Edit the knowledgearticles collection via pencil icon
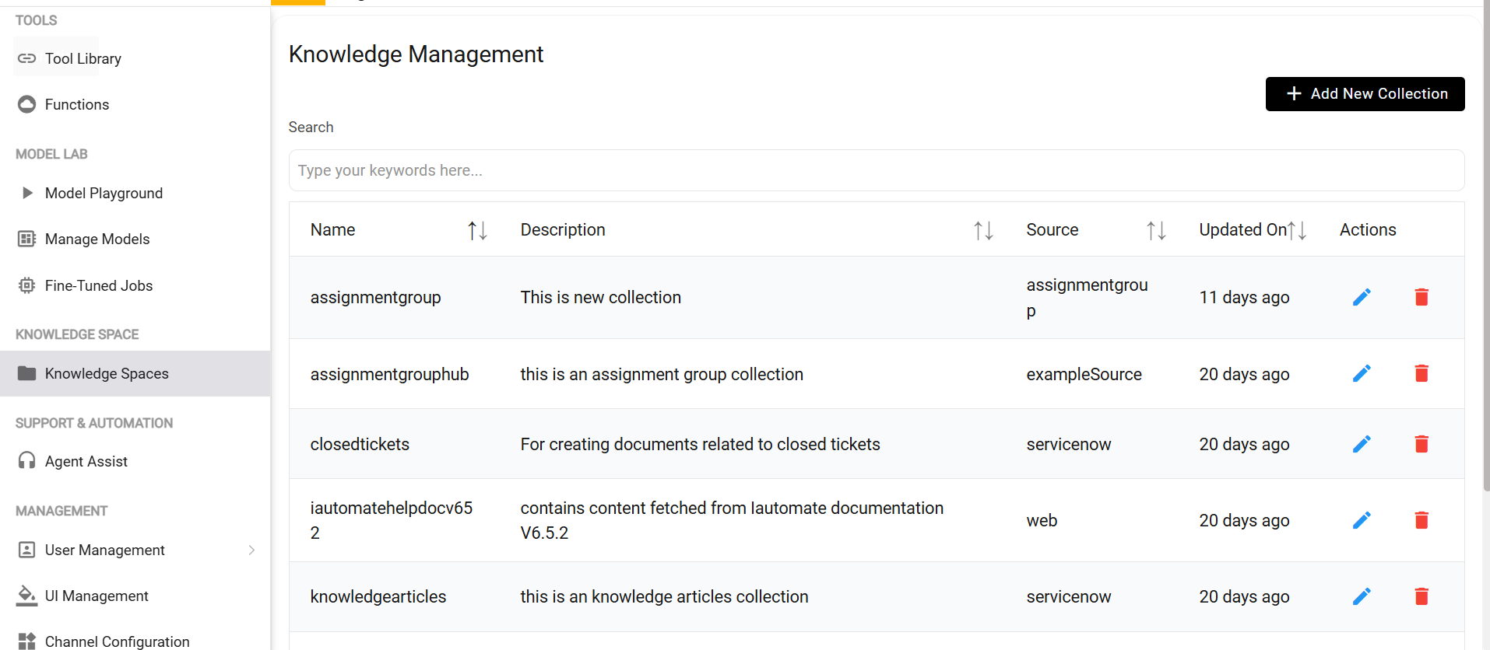Image resolution: width=1490 pixels, height=650 pixels. click(1362, 596)
